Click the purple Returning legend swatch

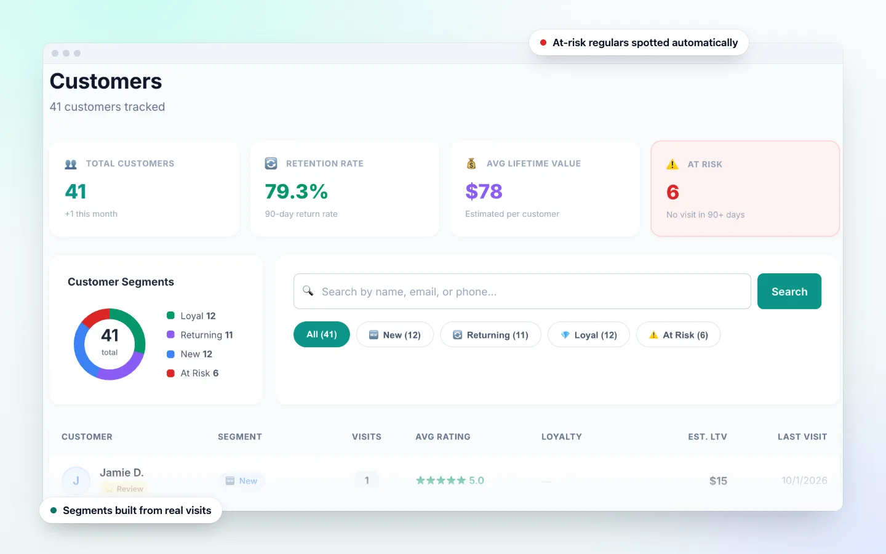tap(171, 335)
